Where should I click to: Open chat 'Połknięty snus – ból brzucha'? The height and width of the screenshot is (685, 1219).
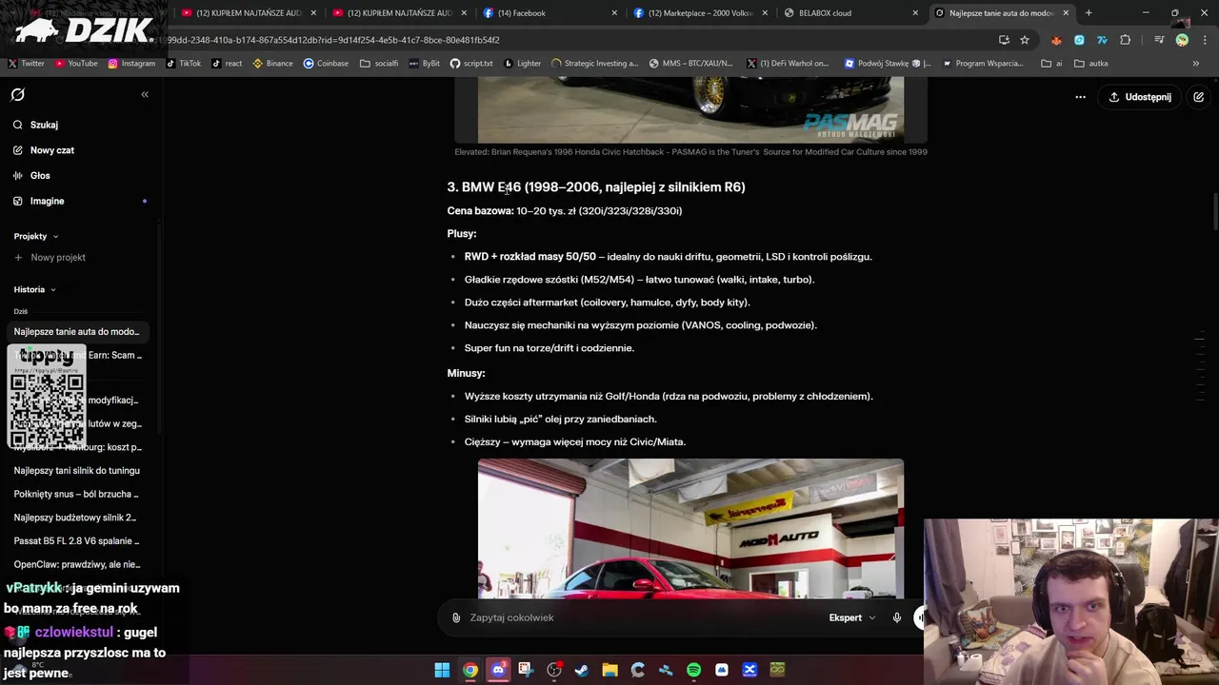[76, 495]
